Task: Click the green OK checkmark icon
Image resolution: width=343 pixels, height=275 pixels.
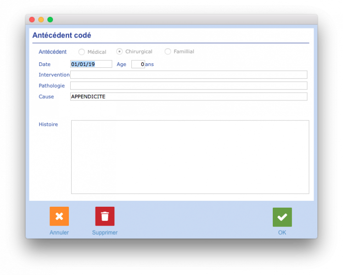Action: (x=282, y=217)
